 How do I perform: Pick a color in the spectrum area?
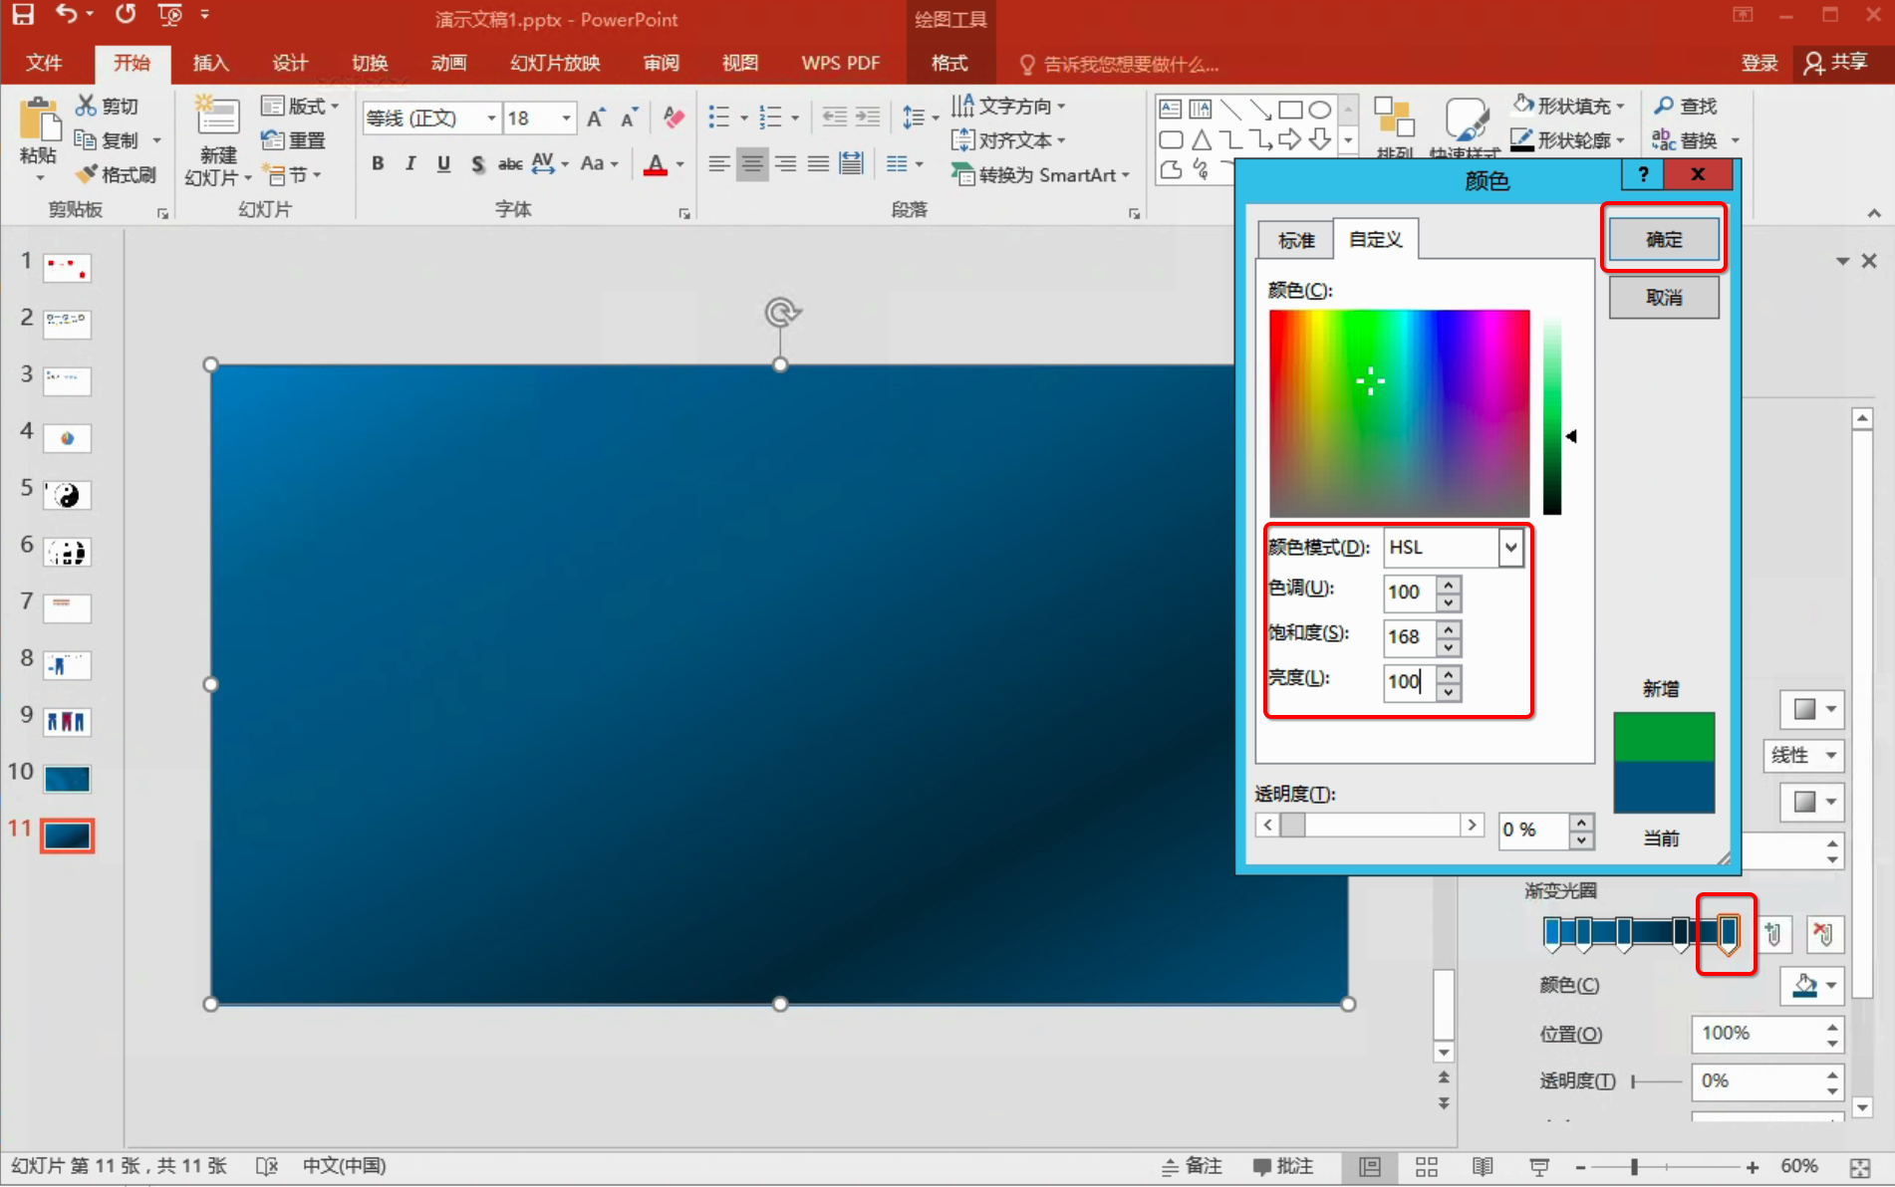(x=1399, y=412)
